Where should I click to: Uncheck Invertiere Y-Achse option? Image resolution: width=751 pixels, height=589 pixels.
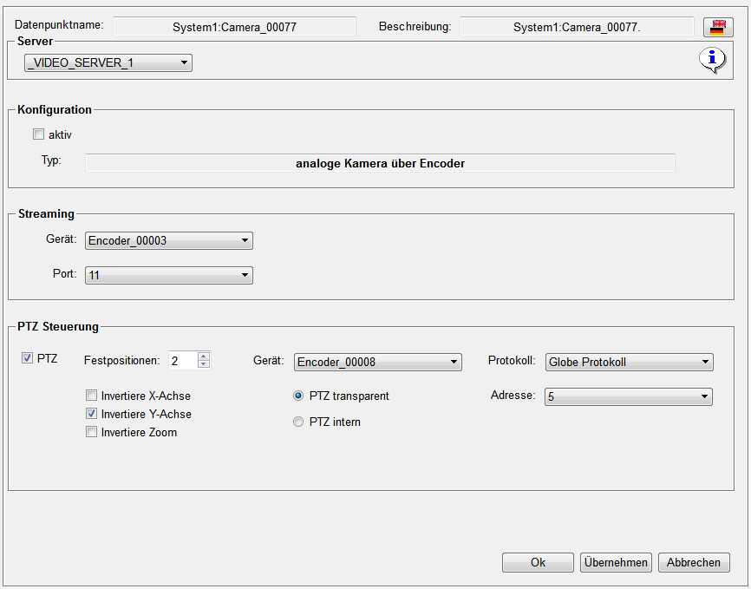click(91, 414)
